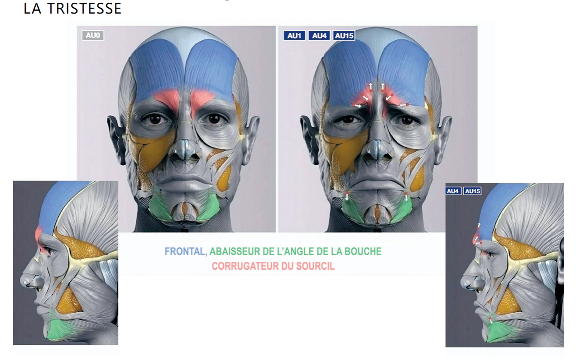Open the right side-profile AU4 AU15 thumbnail

coord(504,265)
